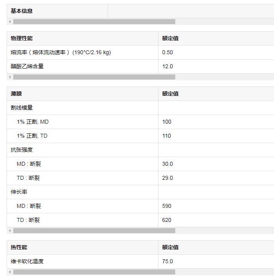
Task: Click the 伸长率 row label
Action: coord(19,192)
